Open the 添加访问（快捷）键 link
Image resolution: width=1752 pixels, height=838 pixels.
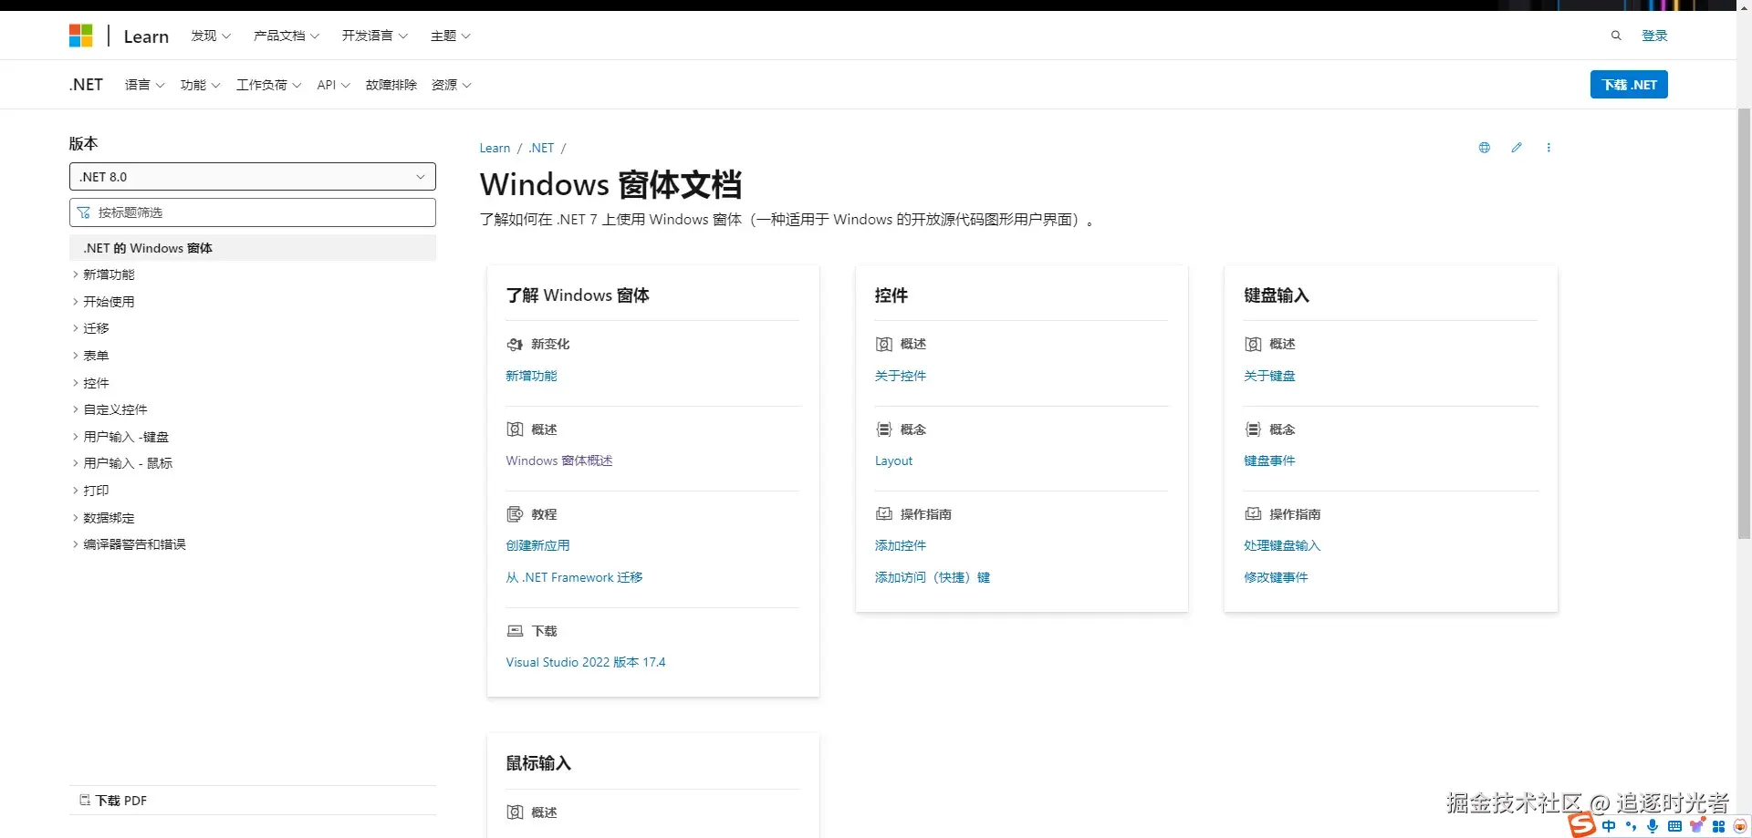(x=933, y=577)
